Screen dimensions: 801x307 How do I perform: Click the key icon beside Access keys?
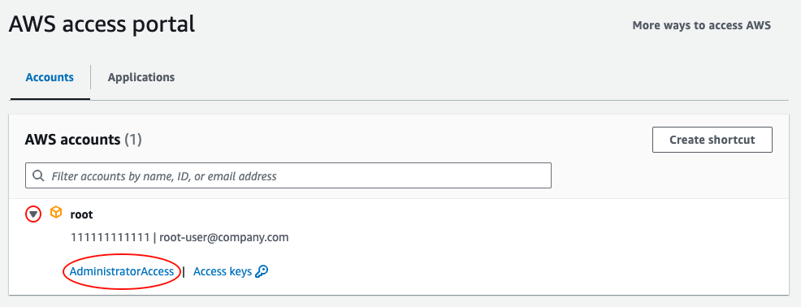tap(262, 272)
